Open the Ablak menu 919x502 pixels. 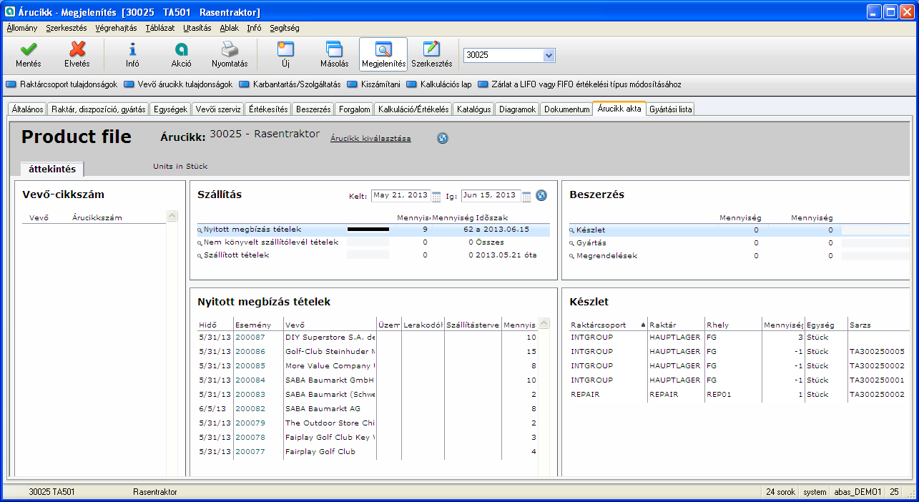[x=230, y=28]
